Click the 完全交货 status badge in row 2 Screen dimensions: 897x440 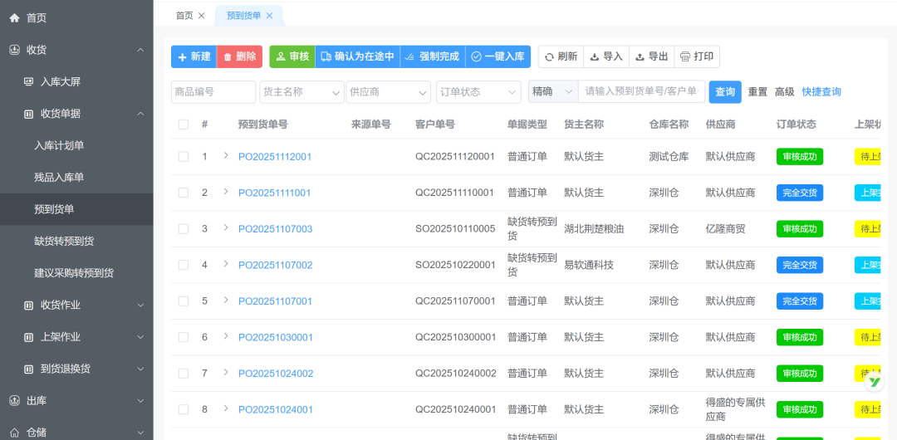[x=799, y=193]
